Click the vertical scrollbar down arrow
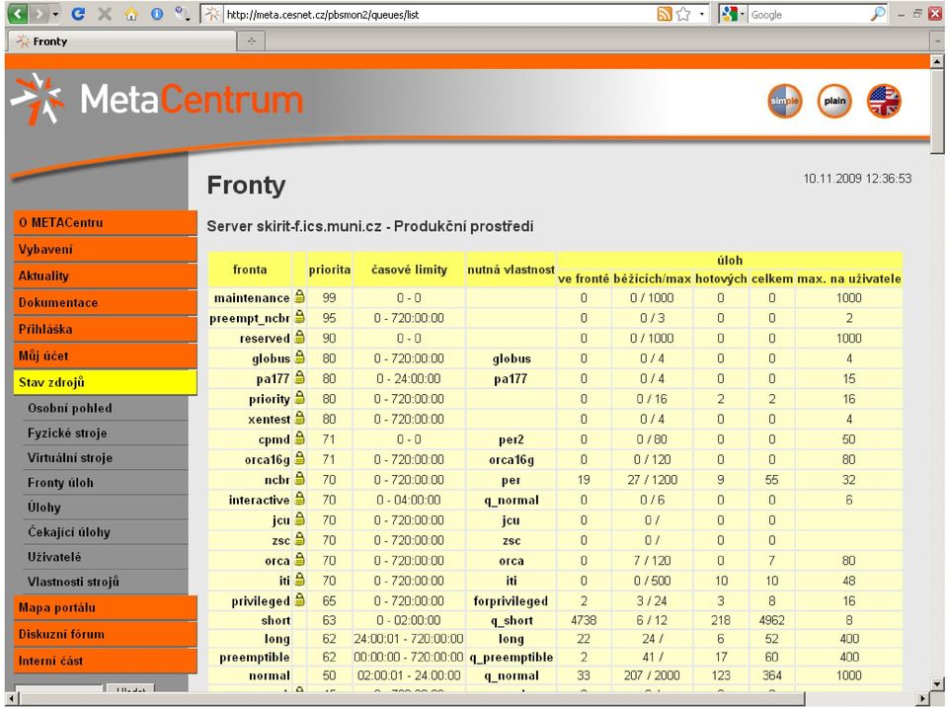This screenshot has height=708, width=948. coord(937,684)
